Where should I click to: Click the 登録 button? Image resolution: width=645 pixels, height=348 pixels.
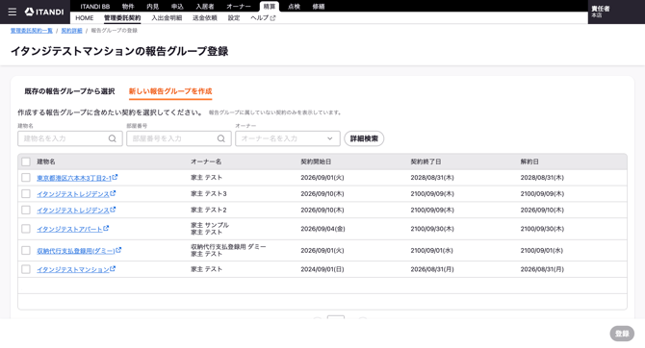(x=622, y=334)
